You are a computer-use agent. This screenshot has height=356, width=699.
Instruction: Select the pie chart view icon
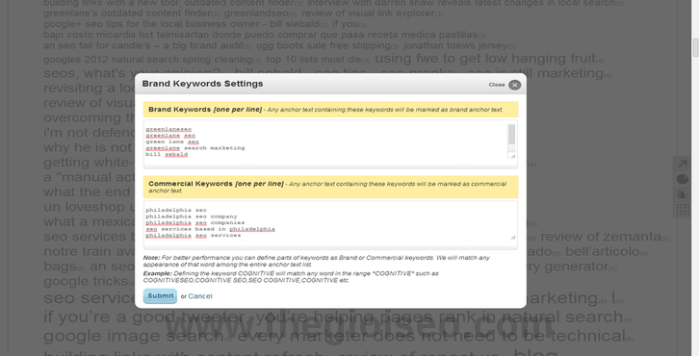tap(683, 179)
